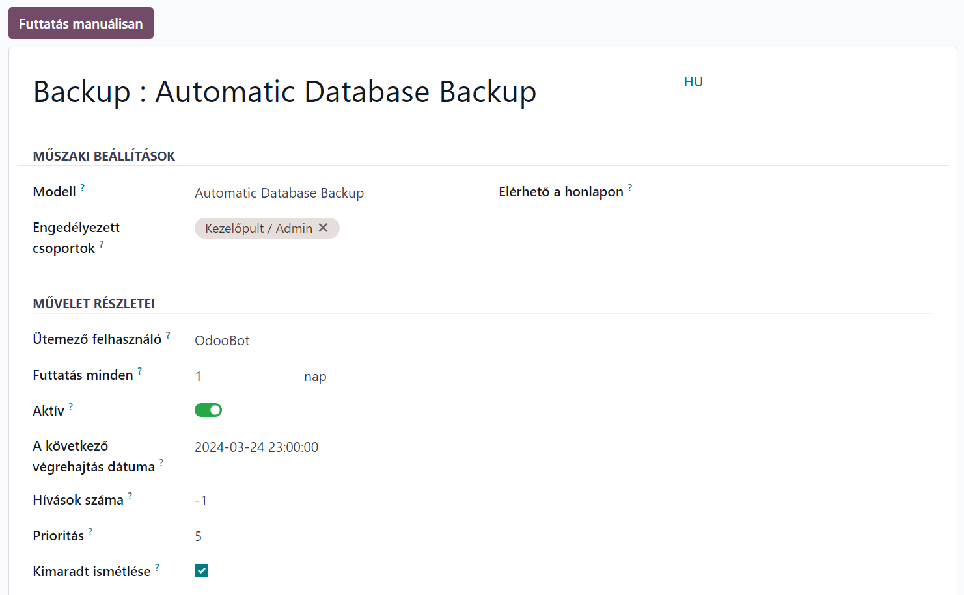Select the Kimaradt ismétlése label
Screen dimensions: 964x595
pyautogui.click(x=92, y=572)
